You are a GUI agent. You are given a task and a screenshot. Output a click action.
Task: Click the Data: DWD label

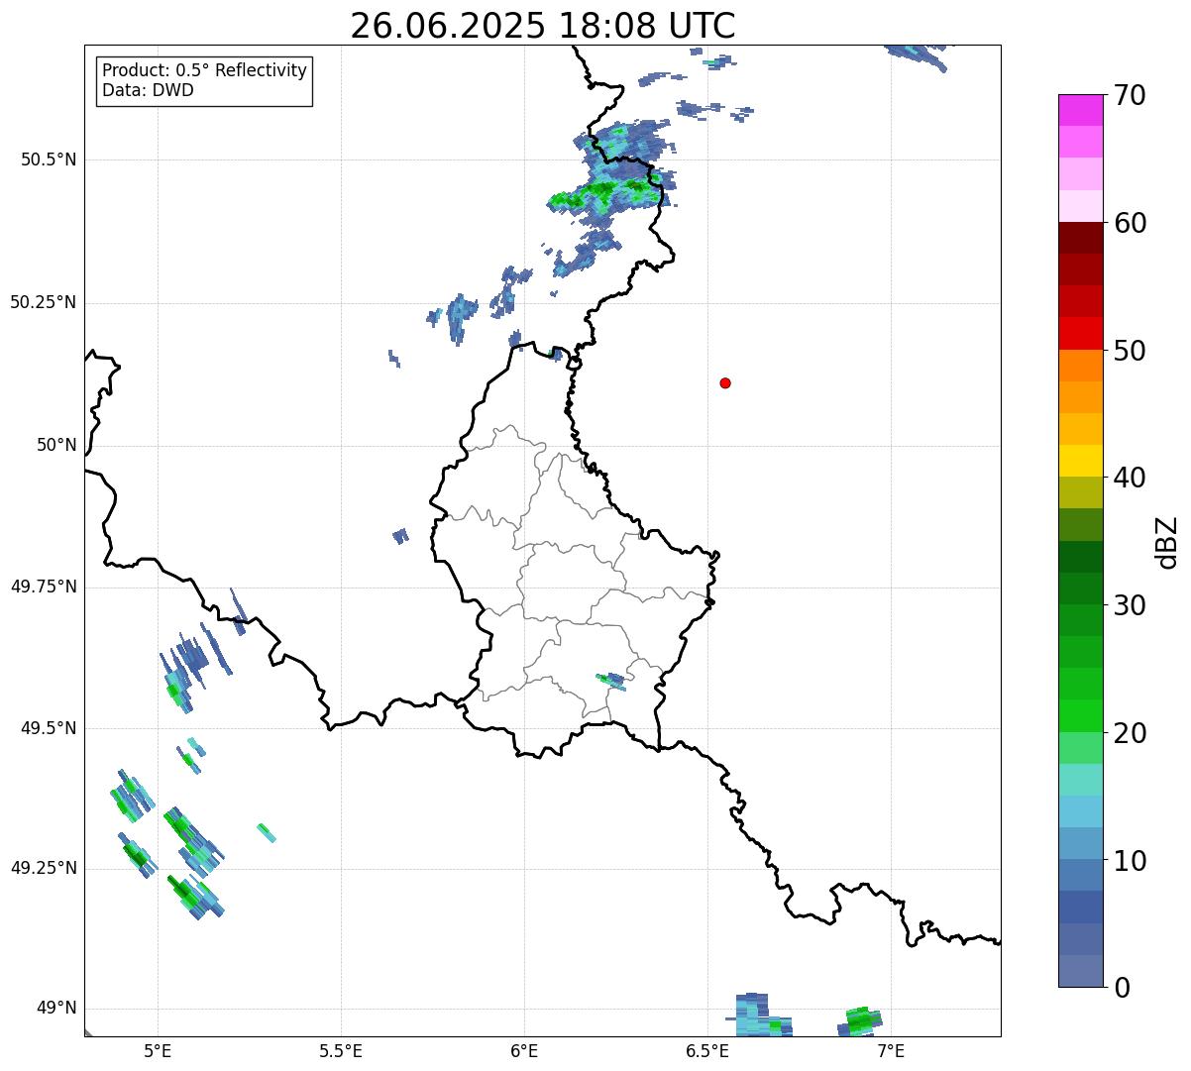[148, 90]
